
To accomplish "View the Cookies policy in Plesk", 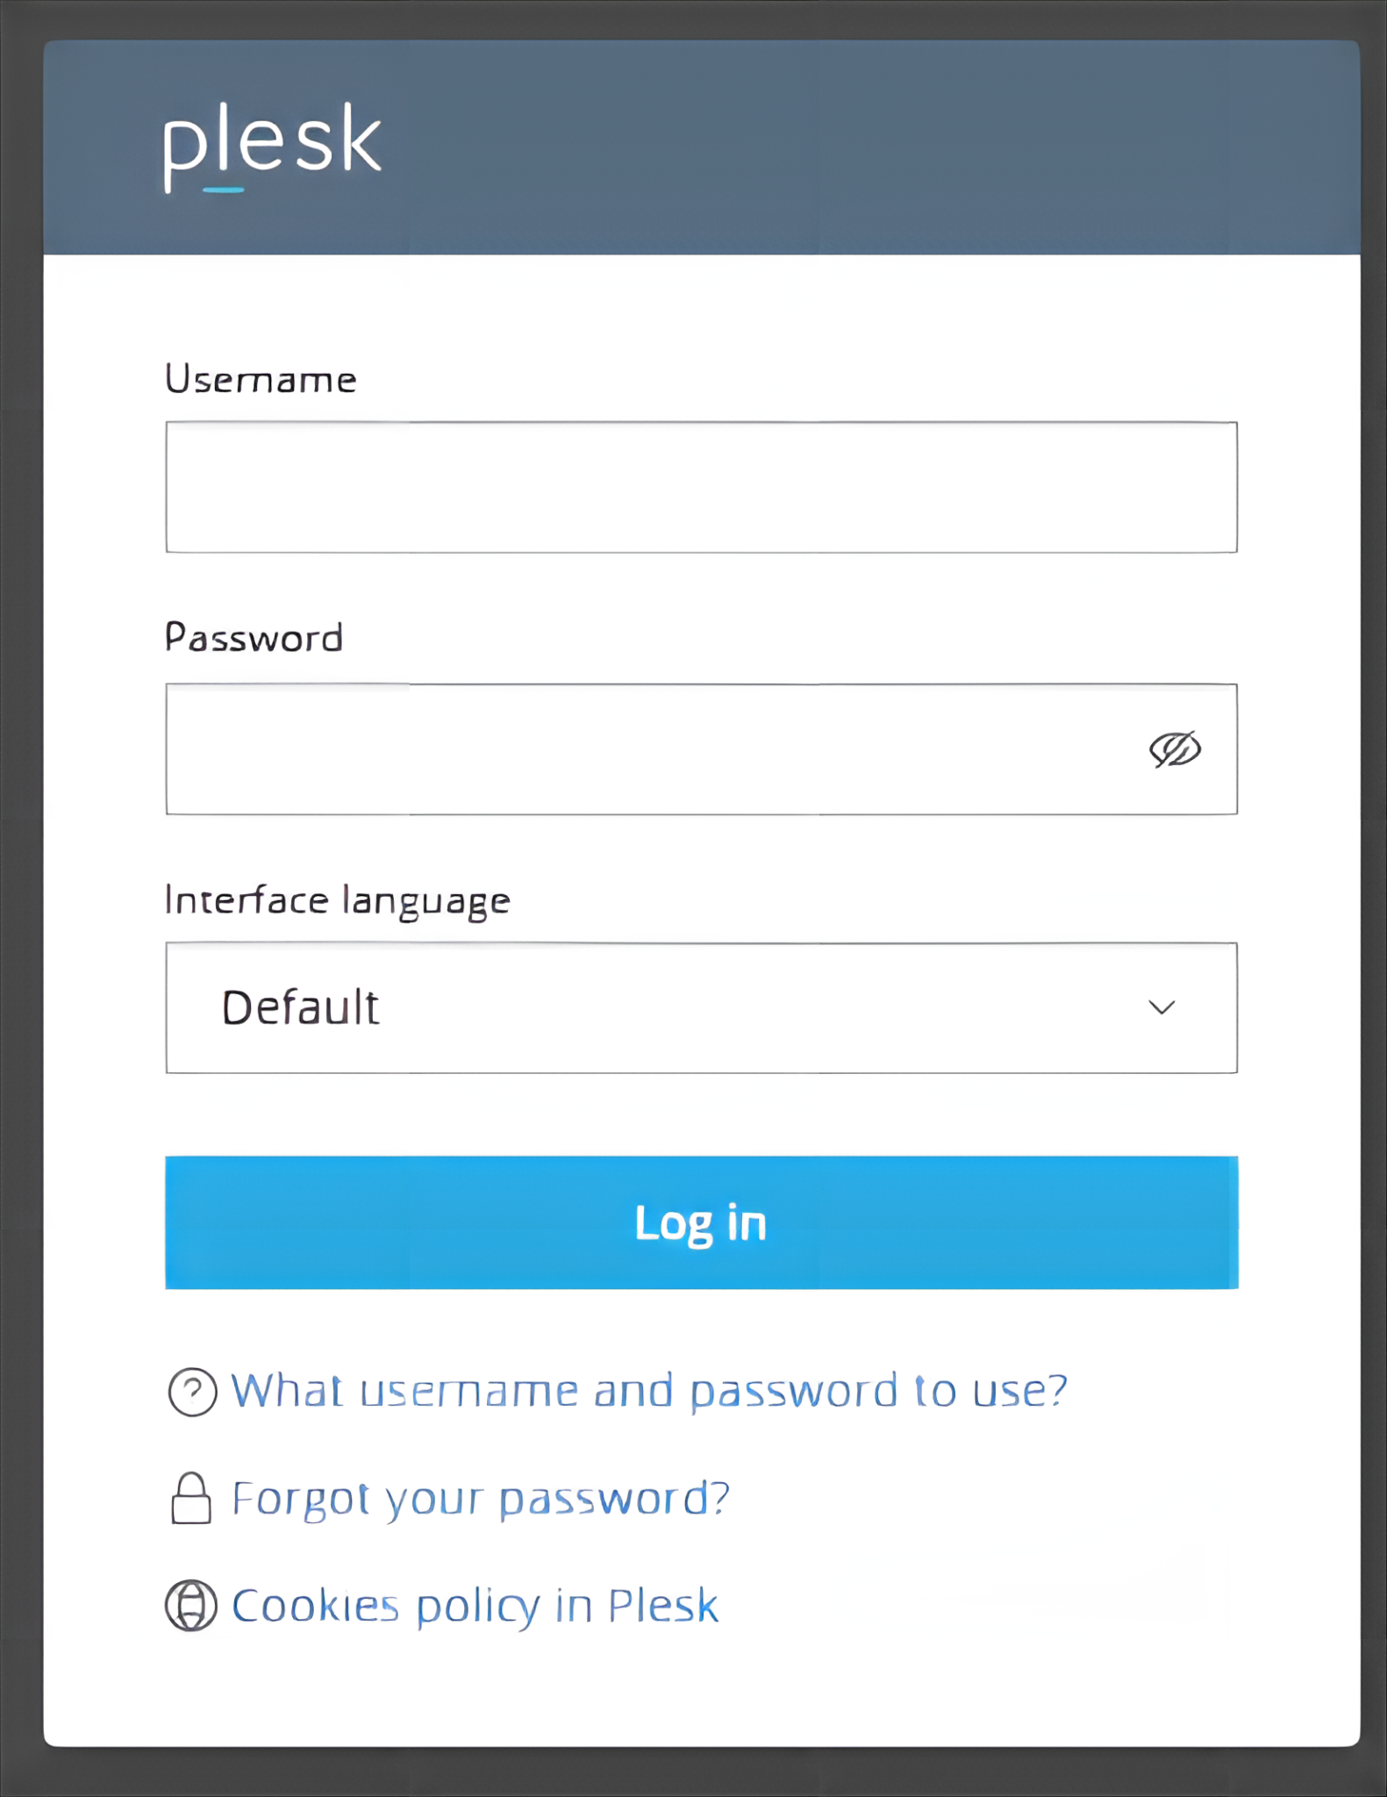I will 475,1606.
